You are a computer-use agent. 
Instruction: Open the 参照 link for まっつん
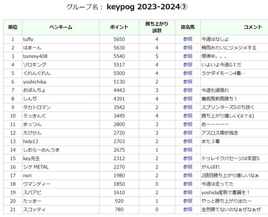(188, 124)
